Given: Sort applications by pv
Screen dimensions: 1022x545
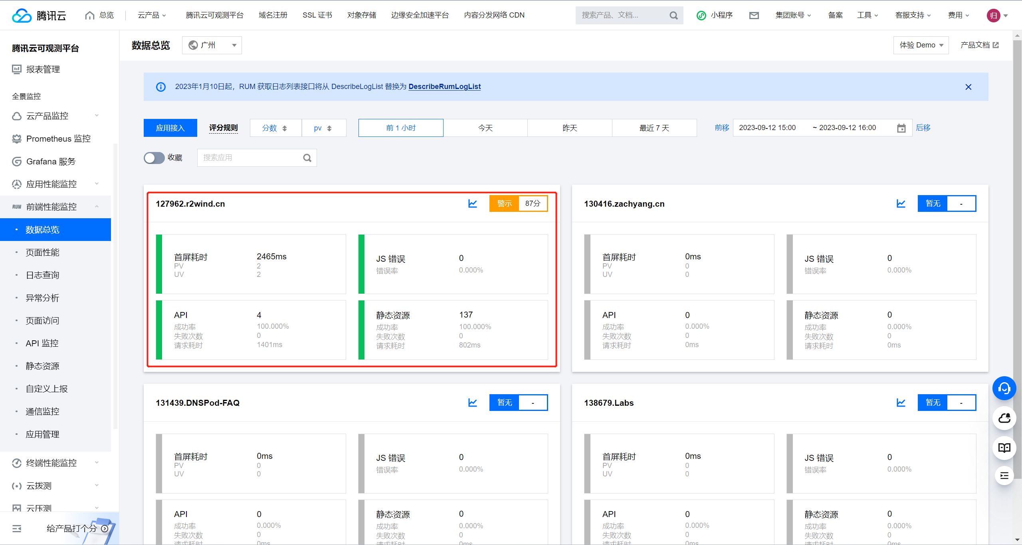Looking at the screenshot, I should coord(324,128).
